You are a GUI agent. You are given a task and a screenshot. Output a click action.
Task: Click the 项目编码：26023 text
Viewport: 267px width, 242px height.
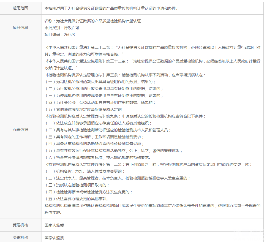(x=60, y=35)
